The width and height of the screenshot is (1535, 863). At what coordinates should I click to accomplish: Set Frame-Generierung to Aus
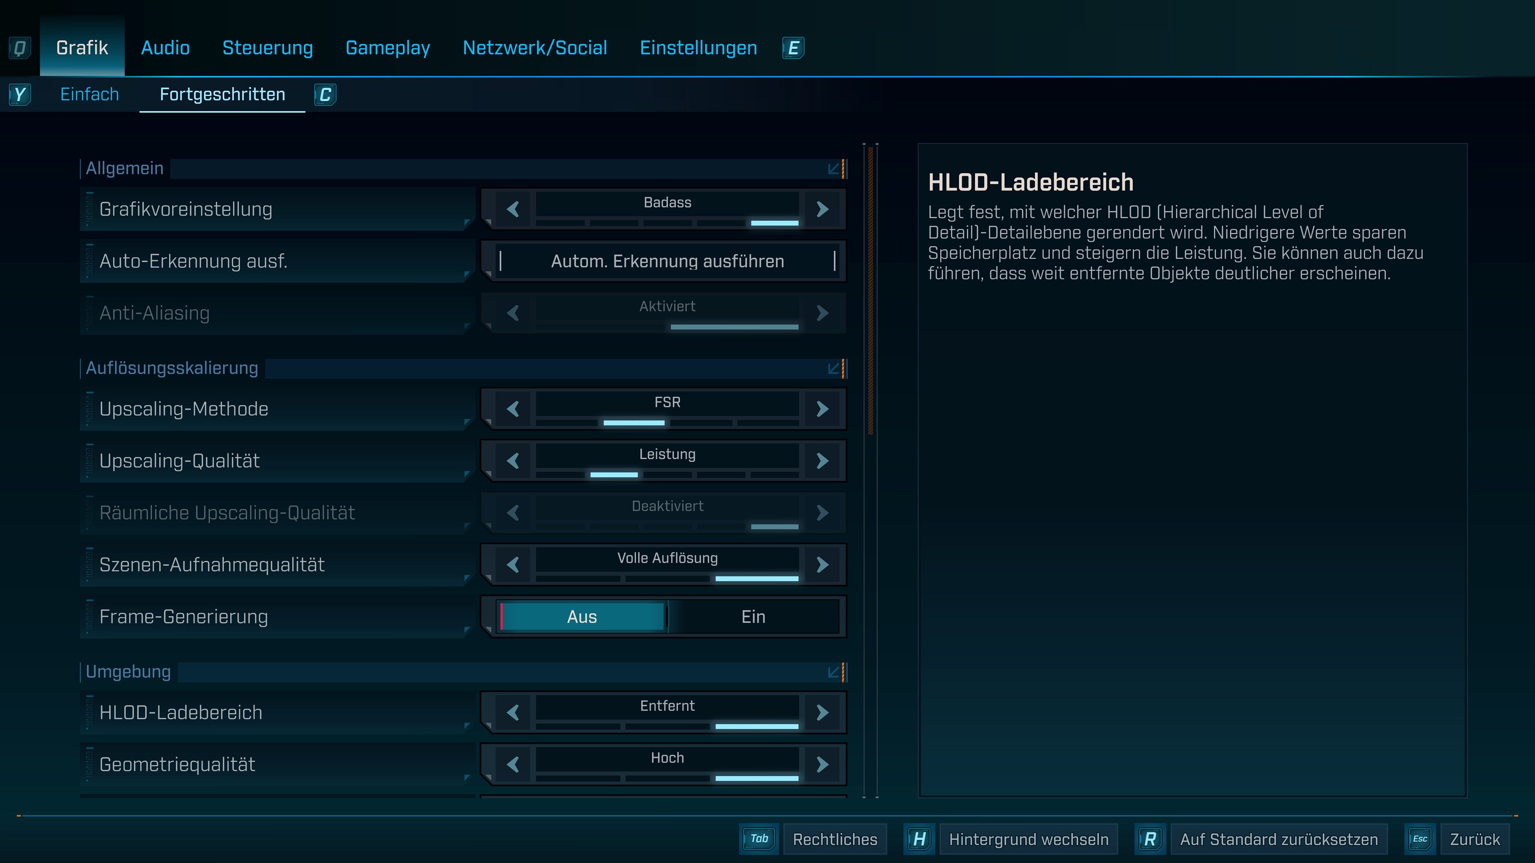582,616
